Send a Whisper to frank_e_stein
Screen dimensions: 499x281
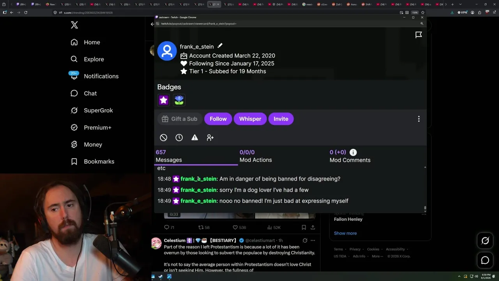coord(250,119)
